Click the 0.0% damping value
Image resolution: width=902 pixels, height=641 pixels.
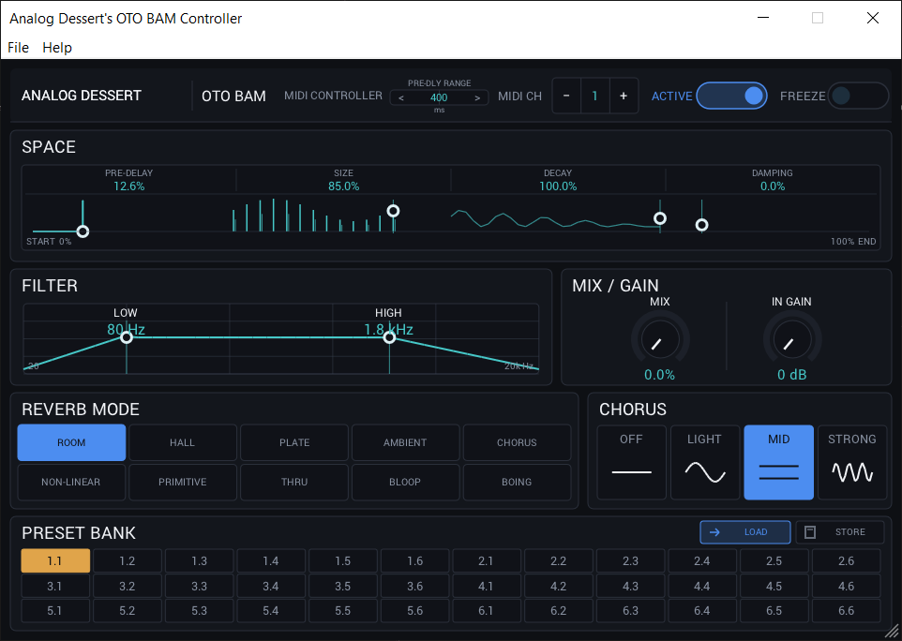pos(773,186)
